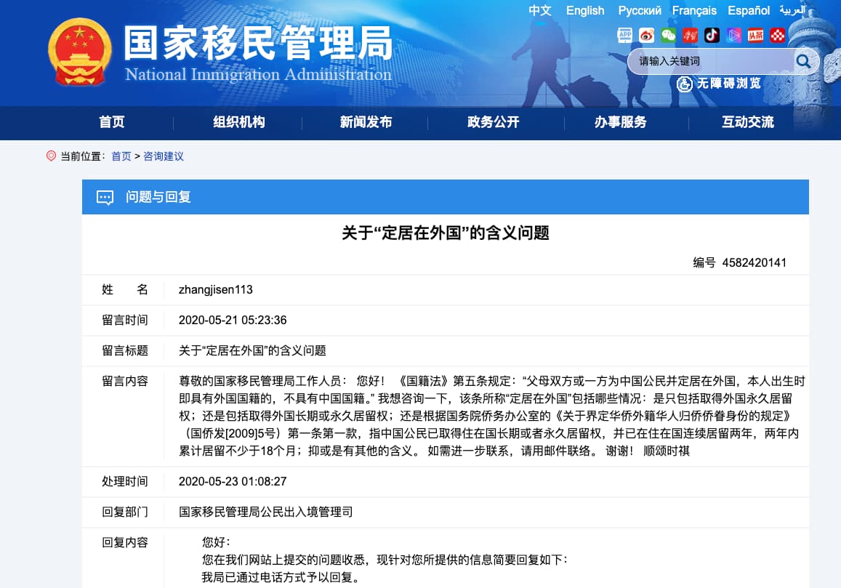Click the accessibility wheelchair icon (无障碍浏览)

[x=685, y=84]
